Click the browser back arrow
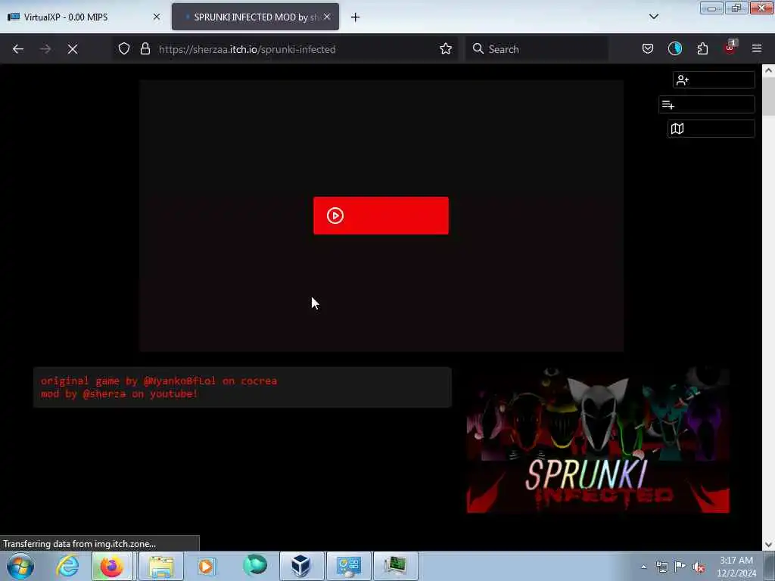The width and height of the screenshot is (775, 581). pos(18,49)
